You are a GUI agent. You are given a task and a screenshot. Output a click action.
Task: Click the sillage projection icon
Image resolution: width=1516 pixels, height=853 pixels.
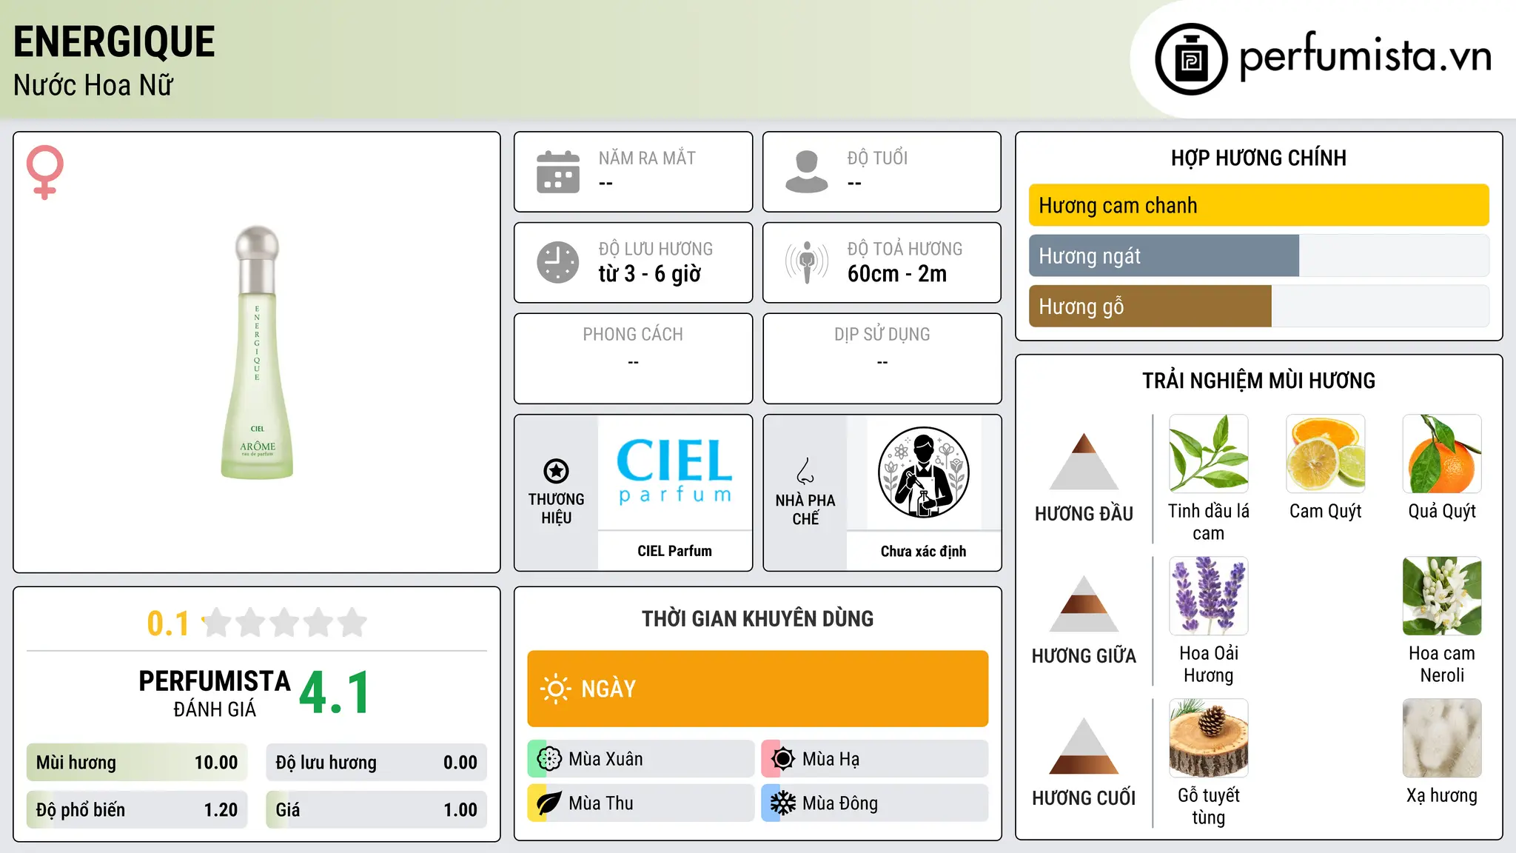(x=807, y=262)
